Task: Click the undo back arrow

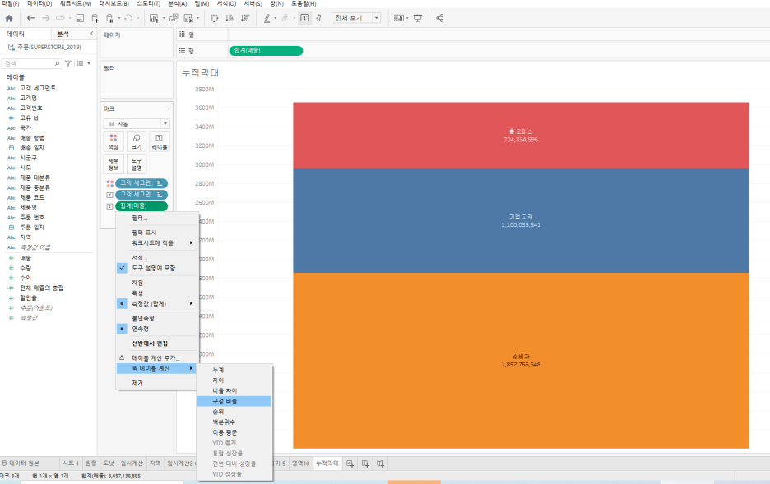Action: tap(30, 18)
